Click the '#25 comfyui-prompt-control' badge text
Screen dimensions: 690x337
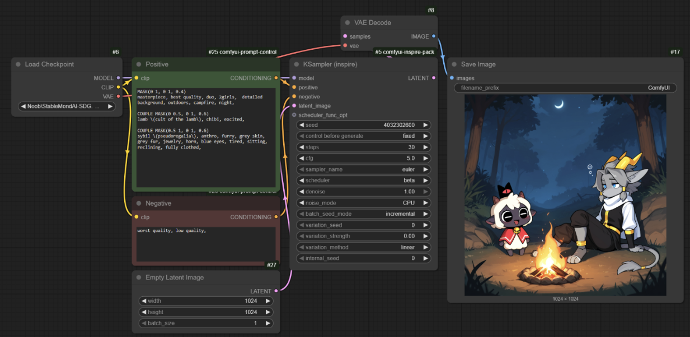pyautogui.click(x=242, y=52)
